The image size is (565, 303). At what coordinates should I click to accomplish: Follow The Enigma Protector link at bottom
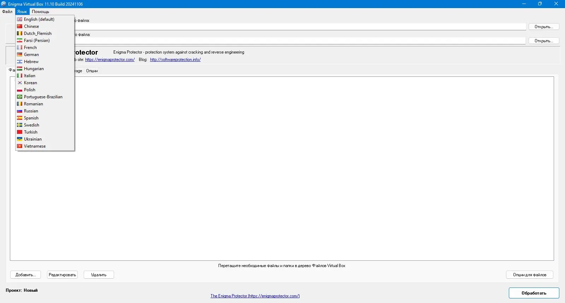(x=255, y=296)
